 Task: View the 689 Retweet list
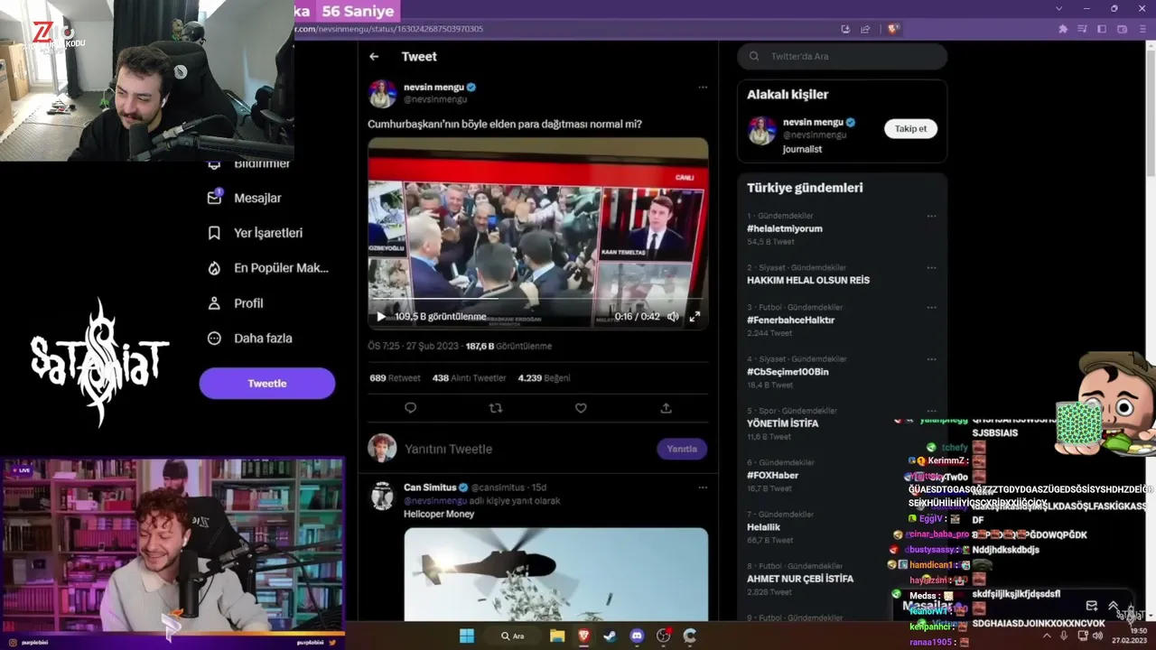pyautogui.click(x=395, y=378)
